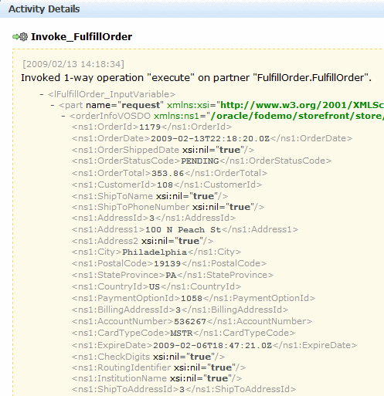This screenshot has width=384, height=396.
Task: Click the CheckDigits nil element
Action: point(148,357)
